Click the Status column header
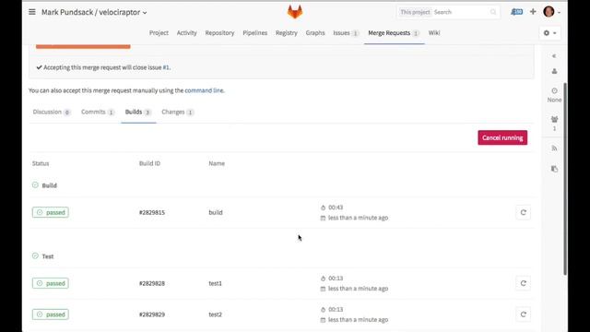 tap(41, 163)
